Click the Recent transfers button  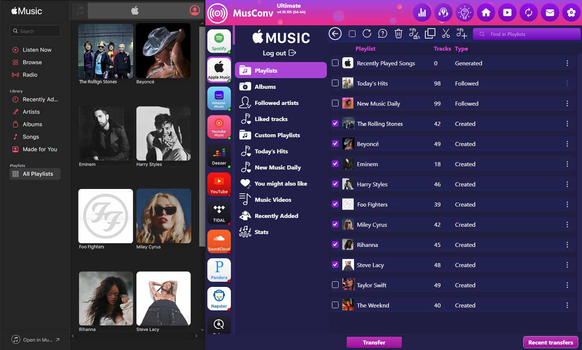(551, 342)
